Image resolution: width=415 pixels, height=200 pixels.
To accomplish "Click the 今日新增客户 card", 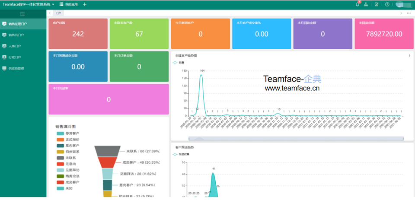I will pyautogui.click(x=201, y=34).
